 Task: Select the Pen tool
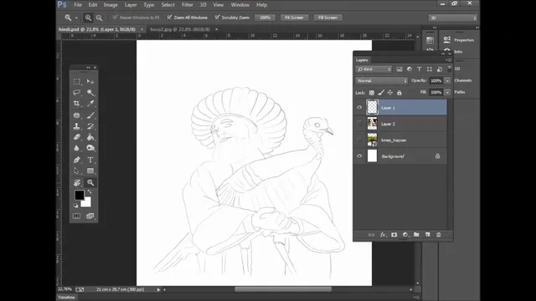tap(76, 160)
